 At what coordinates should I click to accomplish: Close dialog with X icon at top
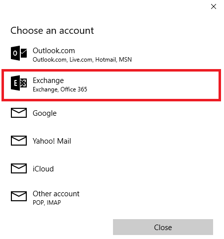click(214, 6)
